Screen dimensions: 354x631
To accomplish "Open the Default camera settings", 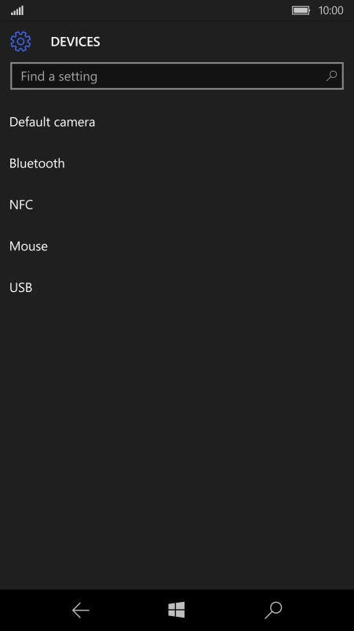I will 177,122.
